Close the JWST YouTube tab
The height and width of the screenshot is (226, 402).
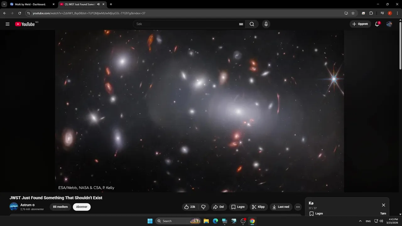pos(104,4)
